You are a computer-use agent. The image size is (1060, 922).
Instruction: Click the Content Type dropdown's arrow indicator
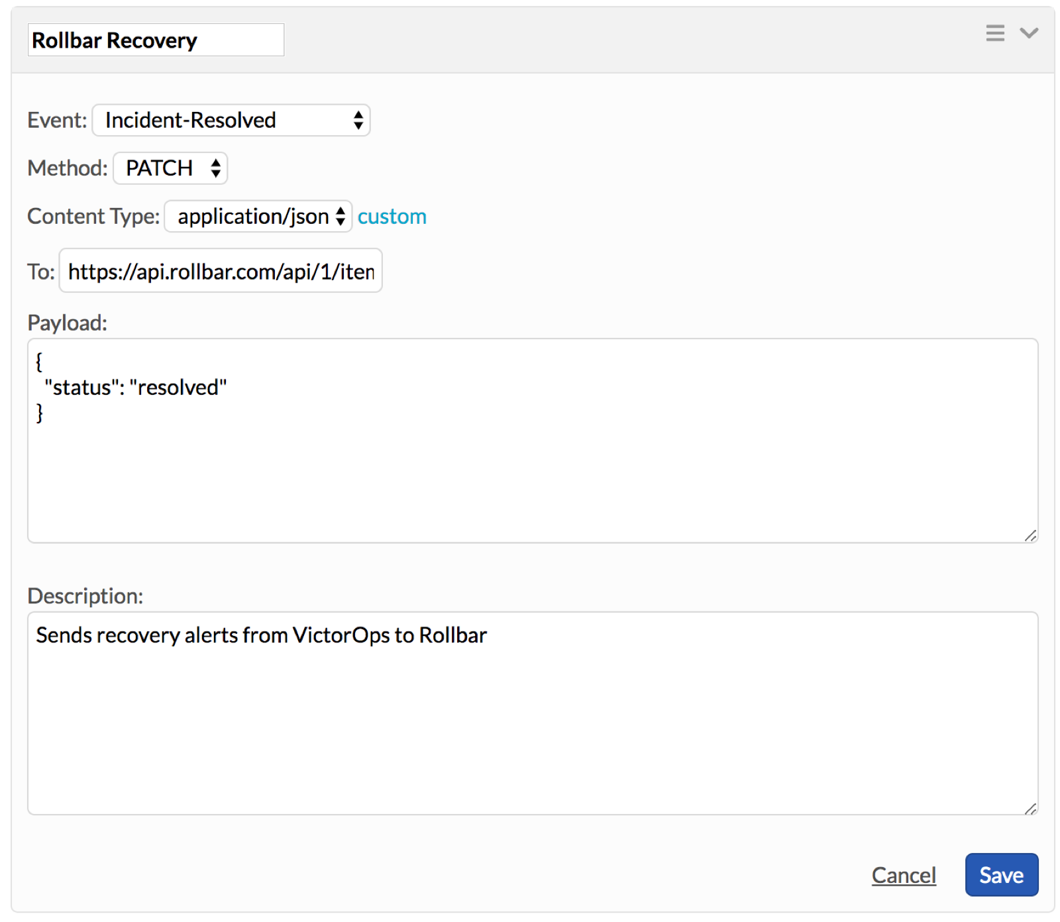[x=341, y=216]
